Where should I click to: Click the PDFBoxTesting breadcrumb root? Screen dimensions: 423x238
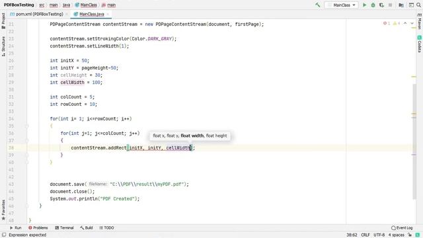tap(19, 5)
